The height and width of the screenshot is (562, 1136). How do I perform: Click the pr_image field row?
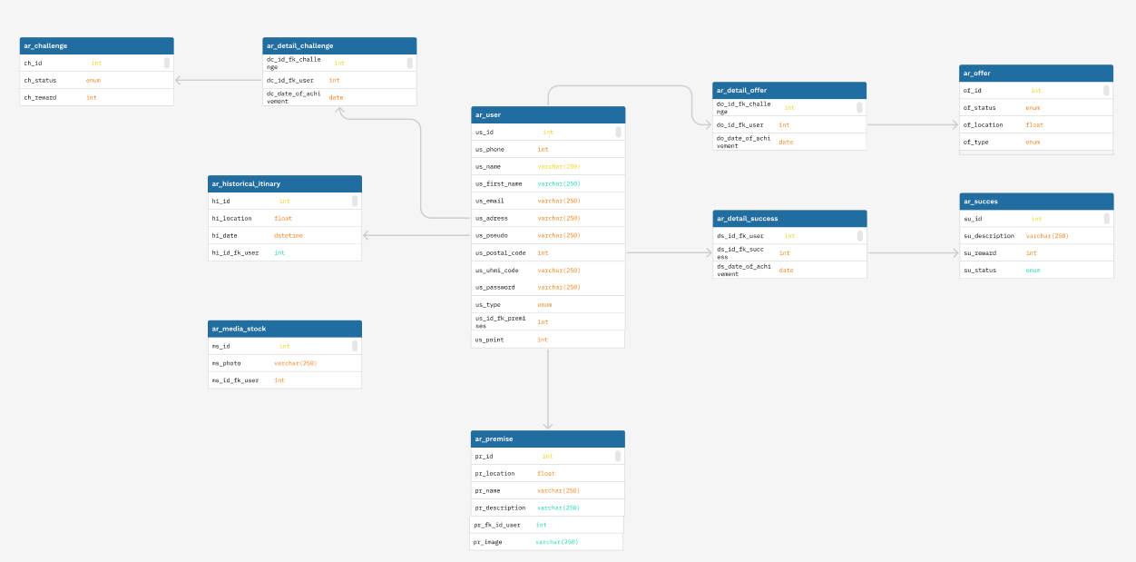point(546,542)
